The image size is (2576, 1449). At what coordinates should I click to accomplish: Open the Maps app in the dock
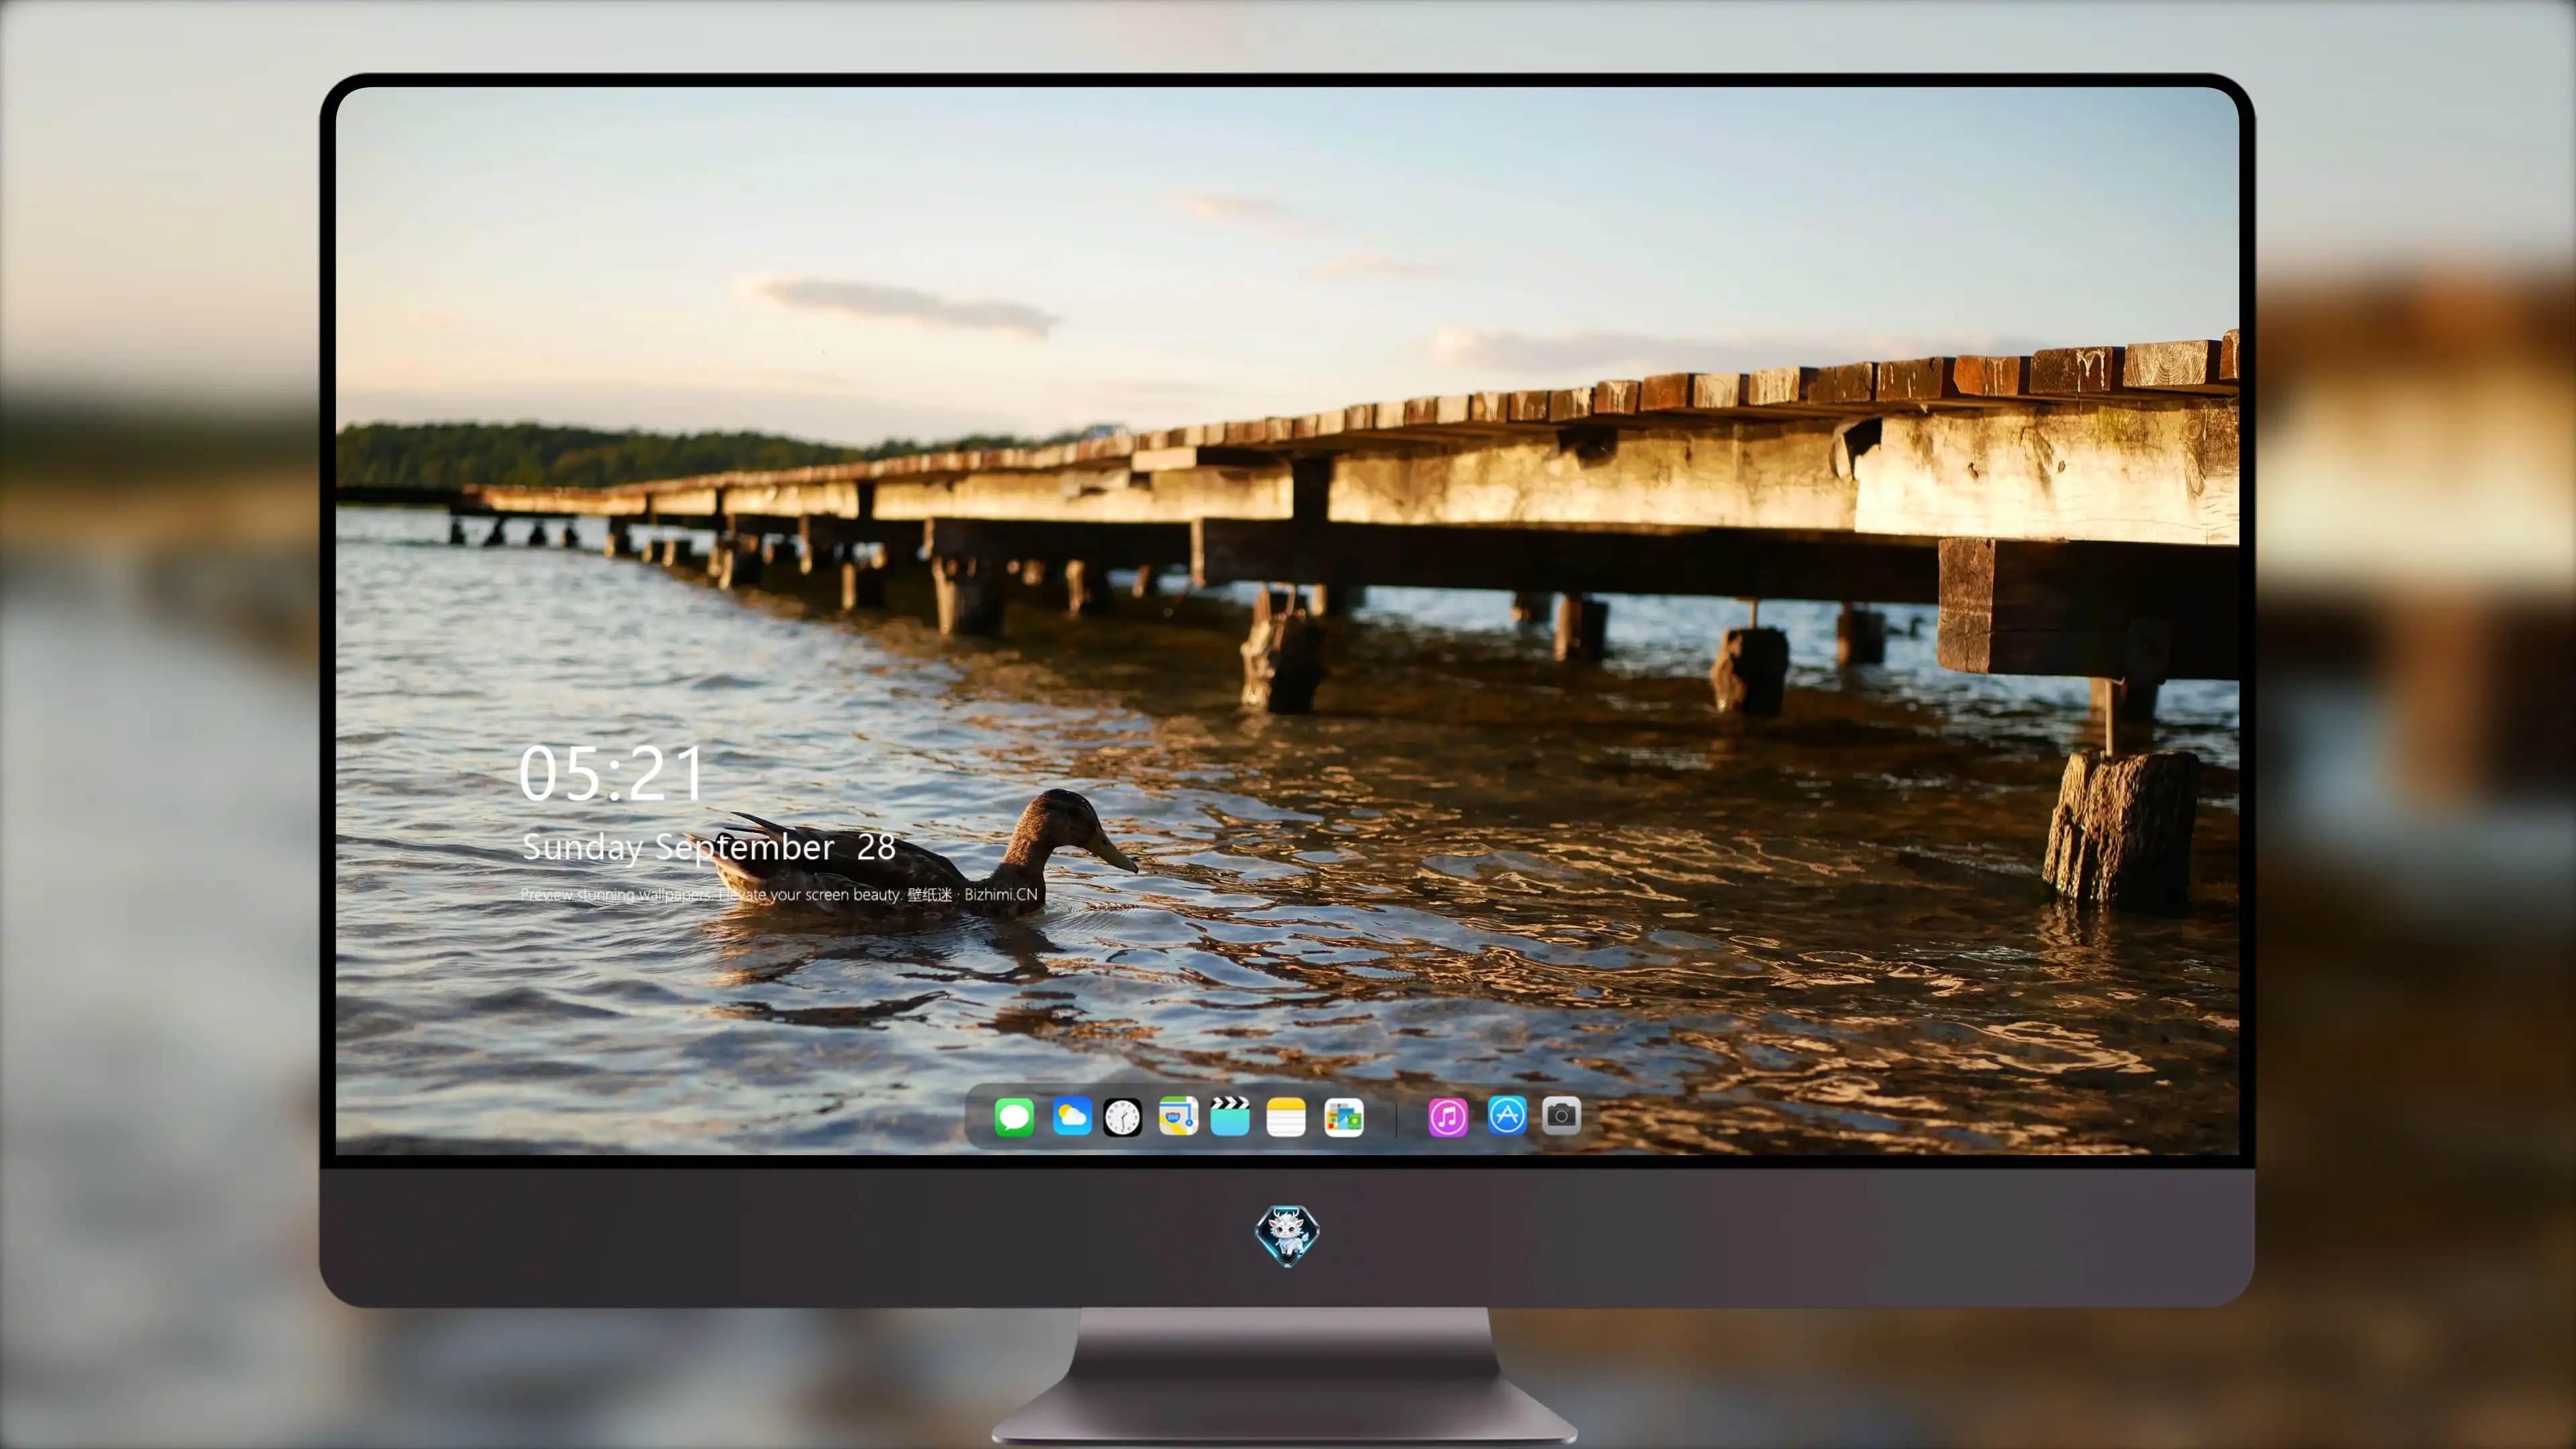coord(1178,1116)
